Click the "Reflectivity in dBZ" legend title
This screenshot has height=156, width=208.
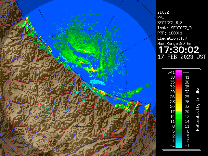tap(198, 109)
